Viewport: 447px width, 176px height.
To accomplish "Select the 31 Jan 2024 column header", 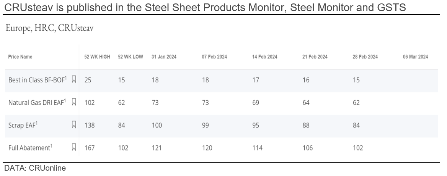I will click(x=164, y=57).
